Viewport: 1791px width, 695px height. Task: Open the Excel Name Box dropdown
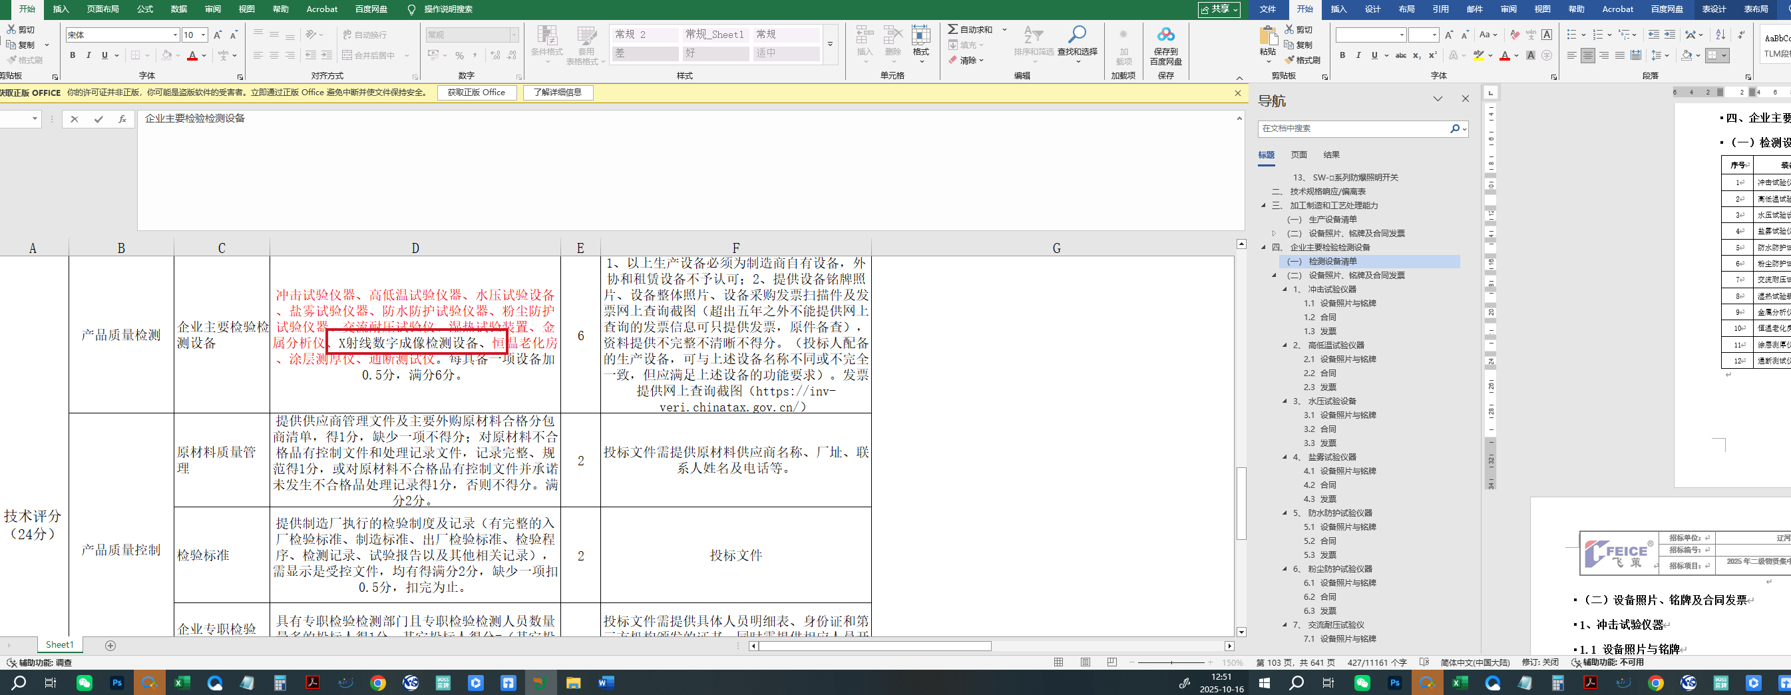coord(35,120)
